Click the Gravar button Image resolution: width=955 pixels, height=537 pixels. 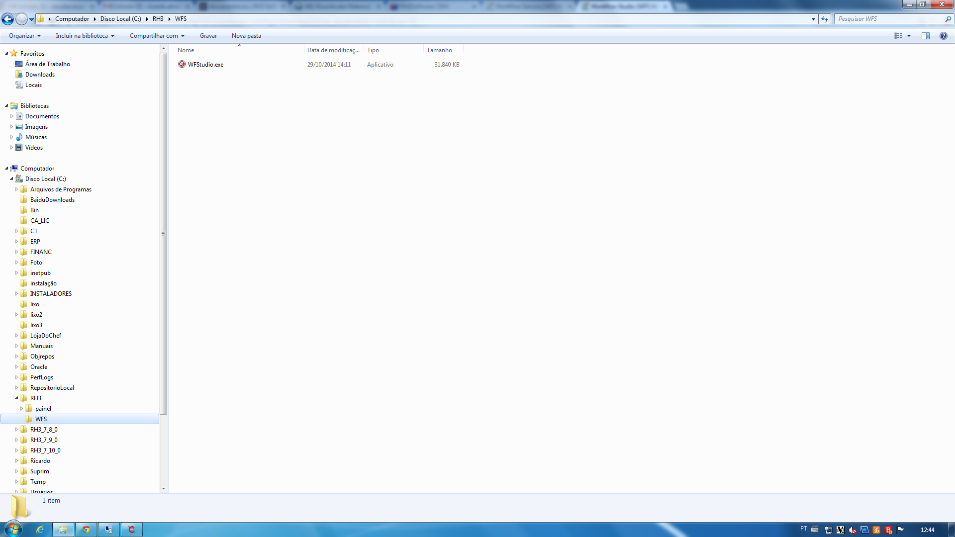pos(208,36)
